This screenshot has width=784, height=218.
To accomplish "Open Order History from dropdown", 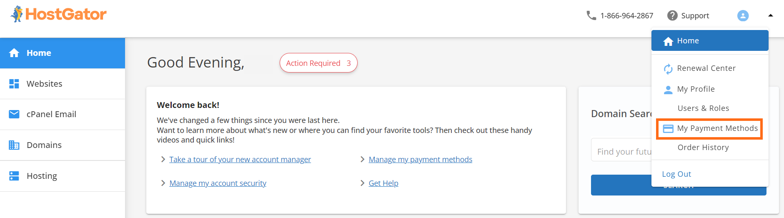I will click(703, 148).
